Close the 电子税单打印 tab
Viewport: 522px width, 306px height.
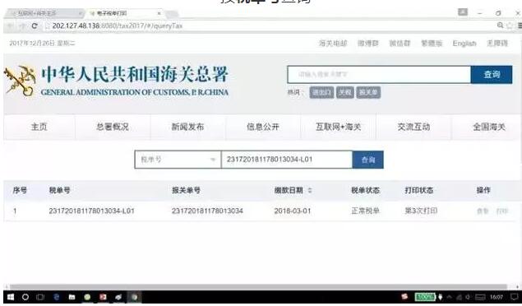click(x=159, y=13)
